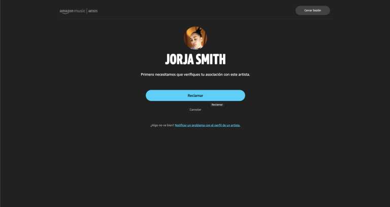Open the ARTISTS section label in header

[x=93, y=11]
